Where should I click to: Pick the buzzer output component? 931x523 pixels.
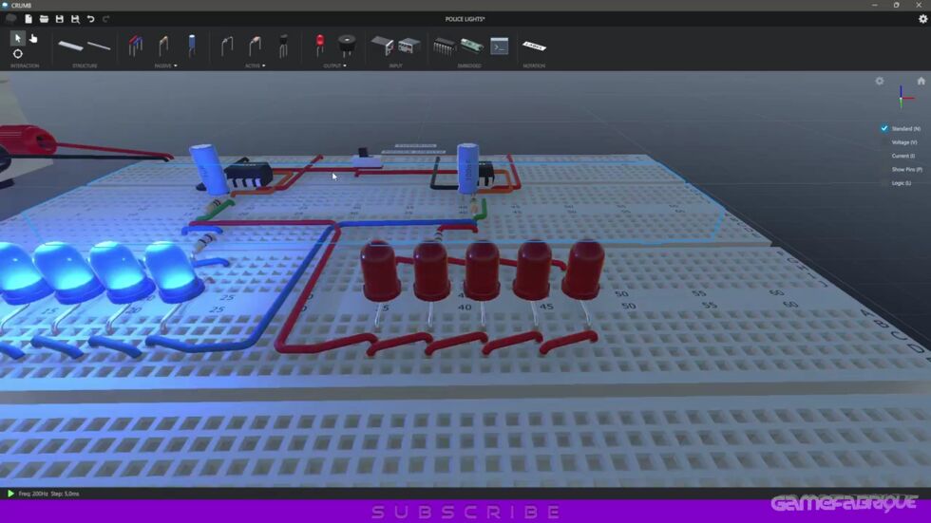[347, 45]
